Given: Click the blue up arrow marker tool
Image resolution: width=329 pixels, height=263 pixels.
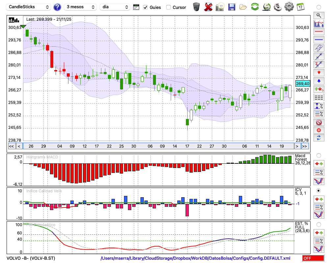Looking at the screenshot, I should pos(318,81).
